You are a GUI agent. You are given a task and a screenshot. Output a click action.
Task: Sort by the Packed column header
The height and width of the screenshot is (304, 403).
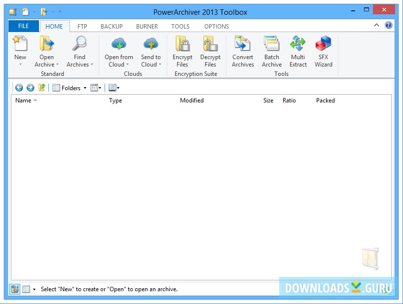point(326,101)
